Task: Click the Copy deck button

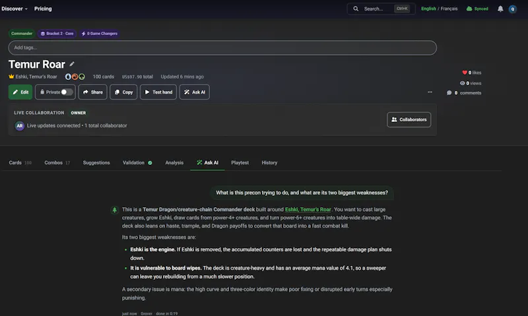Action: (123, 92)
